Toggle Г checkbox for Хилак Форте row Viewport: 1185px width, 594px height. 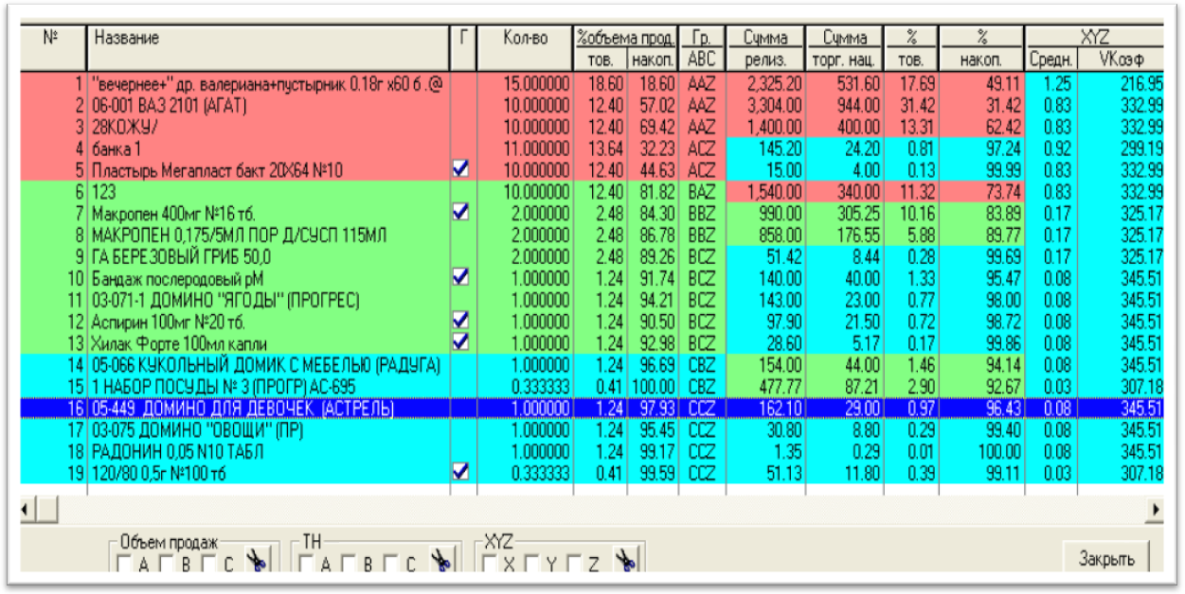[x=462, y=339]
